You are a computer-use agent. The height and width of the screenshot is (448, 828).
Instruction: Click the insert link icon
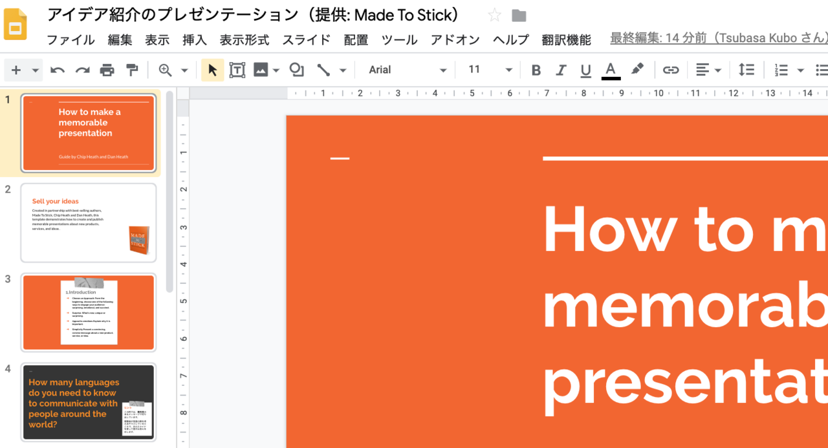click(671, 70)
